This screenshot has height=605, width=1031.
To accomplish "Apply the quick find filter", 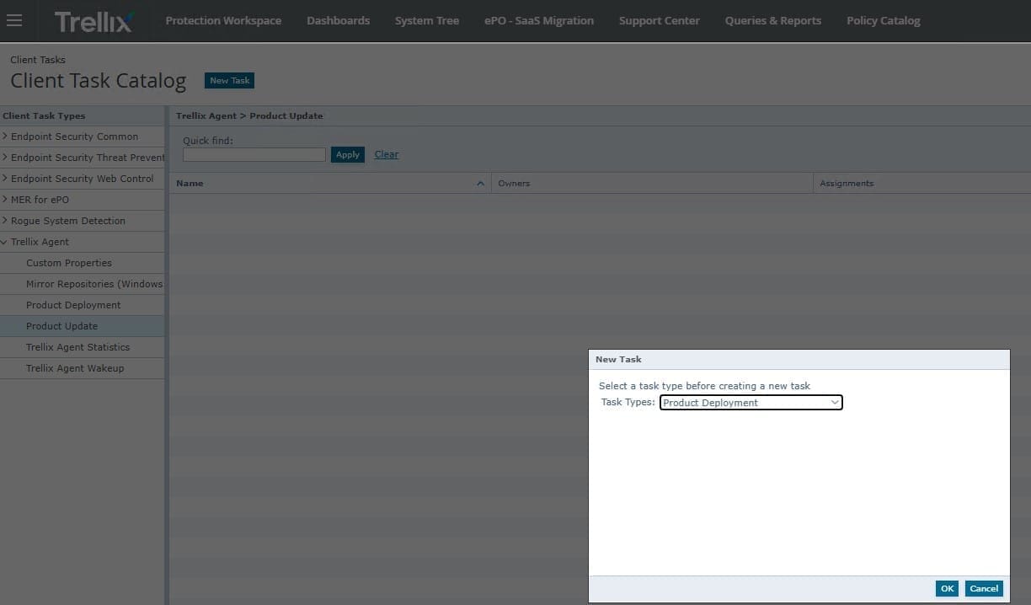I will coord(348,155).
